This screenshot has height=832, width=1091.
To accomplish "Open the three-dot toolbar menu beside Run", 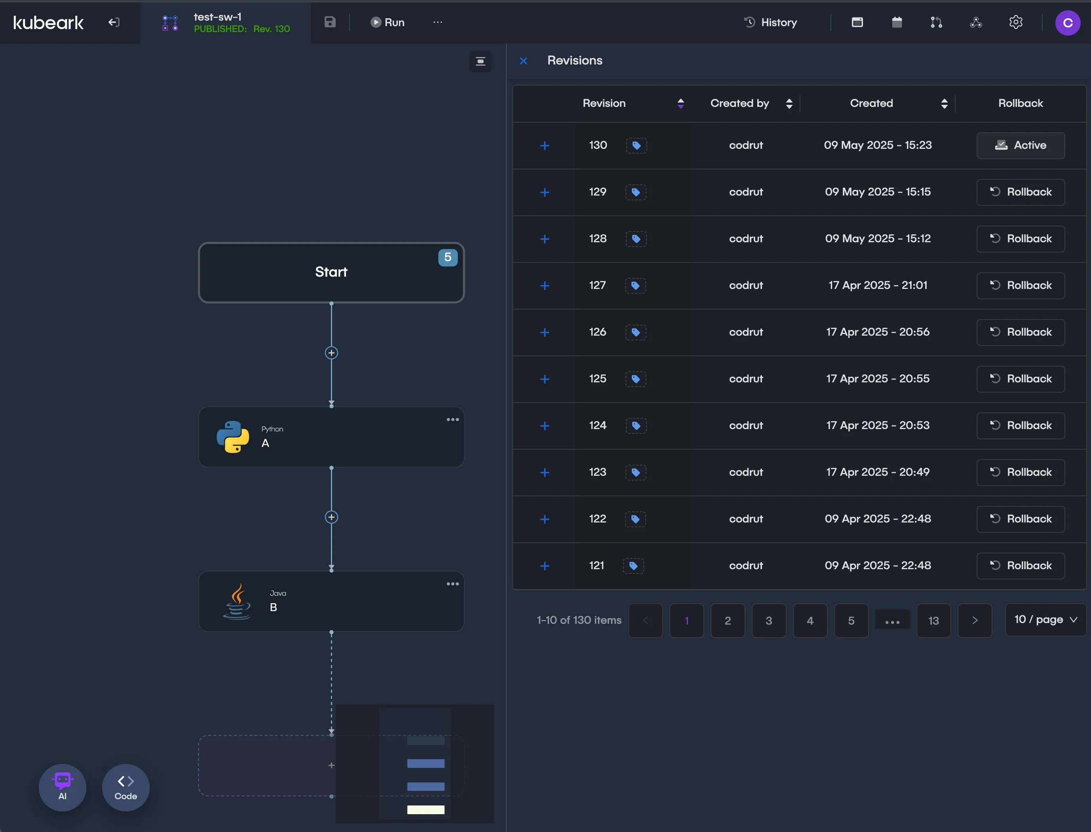I will point(438,22).
